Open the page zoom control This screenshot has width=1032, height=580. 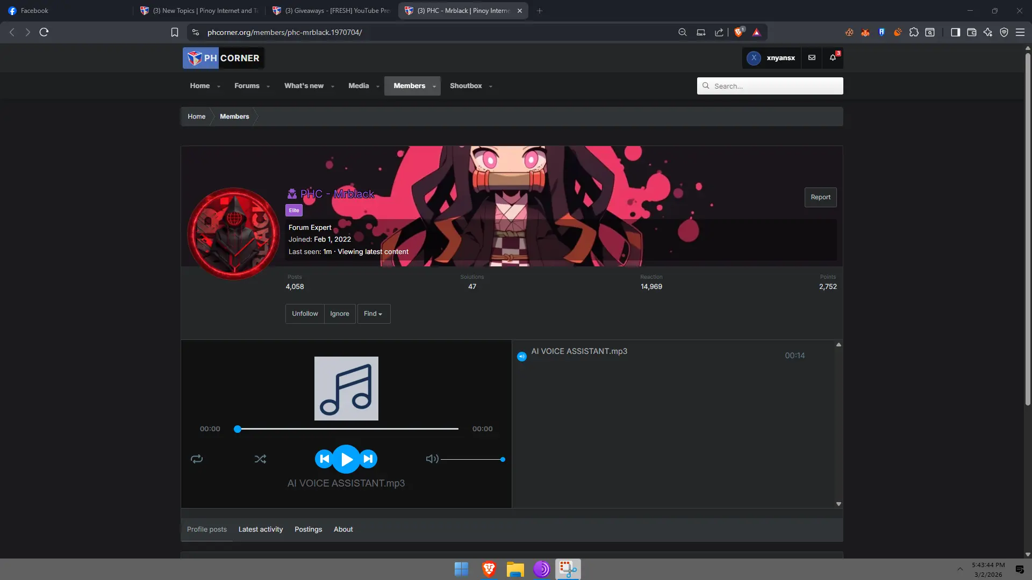click(683, 32)
